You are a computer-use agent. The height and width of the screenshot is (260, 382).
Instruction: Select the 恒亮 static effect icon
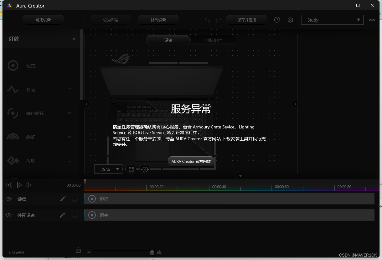tap(13, 66)
